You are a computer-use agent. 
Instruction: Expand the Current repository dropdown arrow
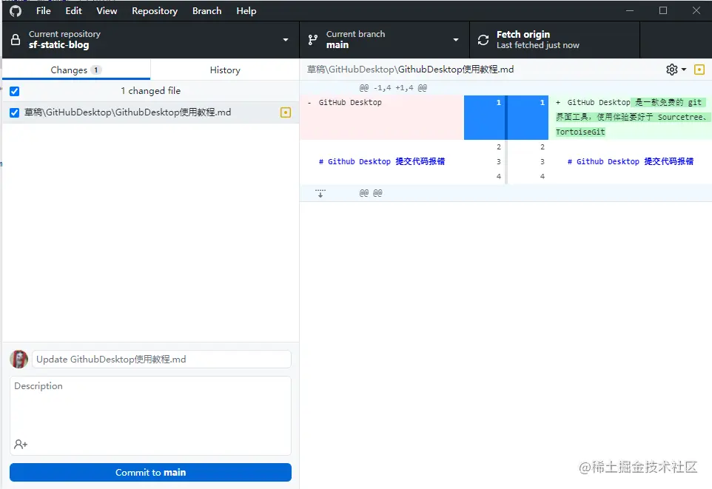coord(286,40)
